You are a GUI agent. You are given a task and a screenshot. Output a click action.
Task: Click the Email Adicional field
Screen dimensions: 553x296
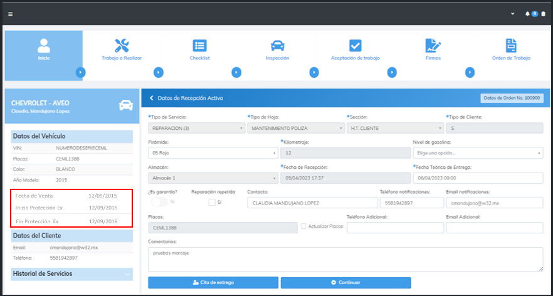[x=495, y=228]
